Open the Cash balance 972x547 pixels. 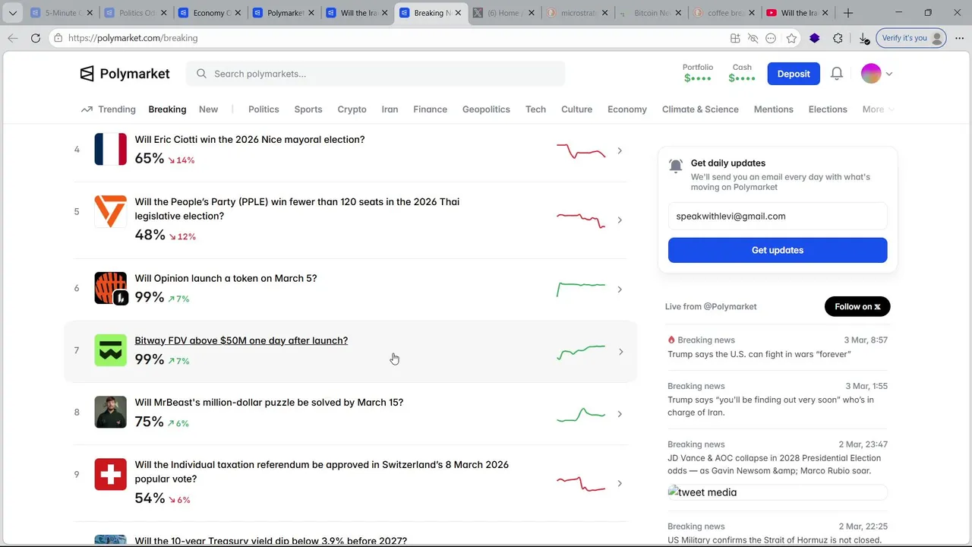coord(742,73)
